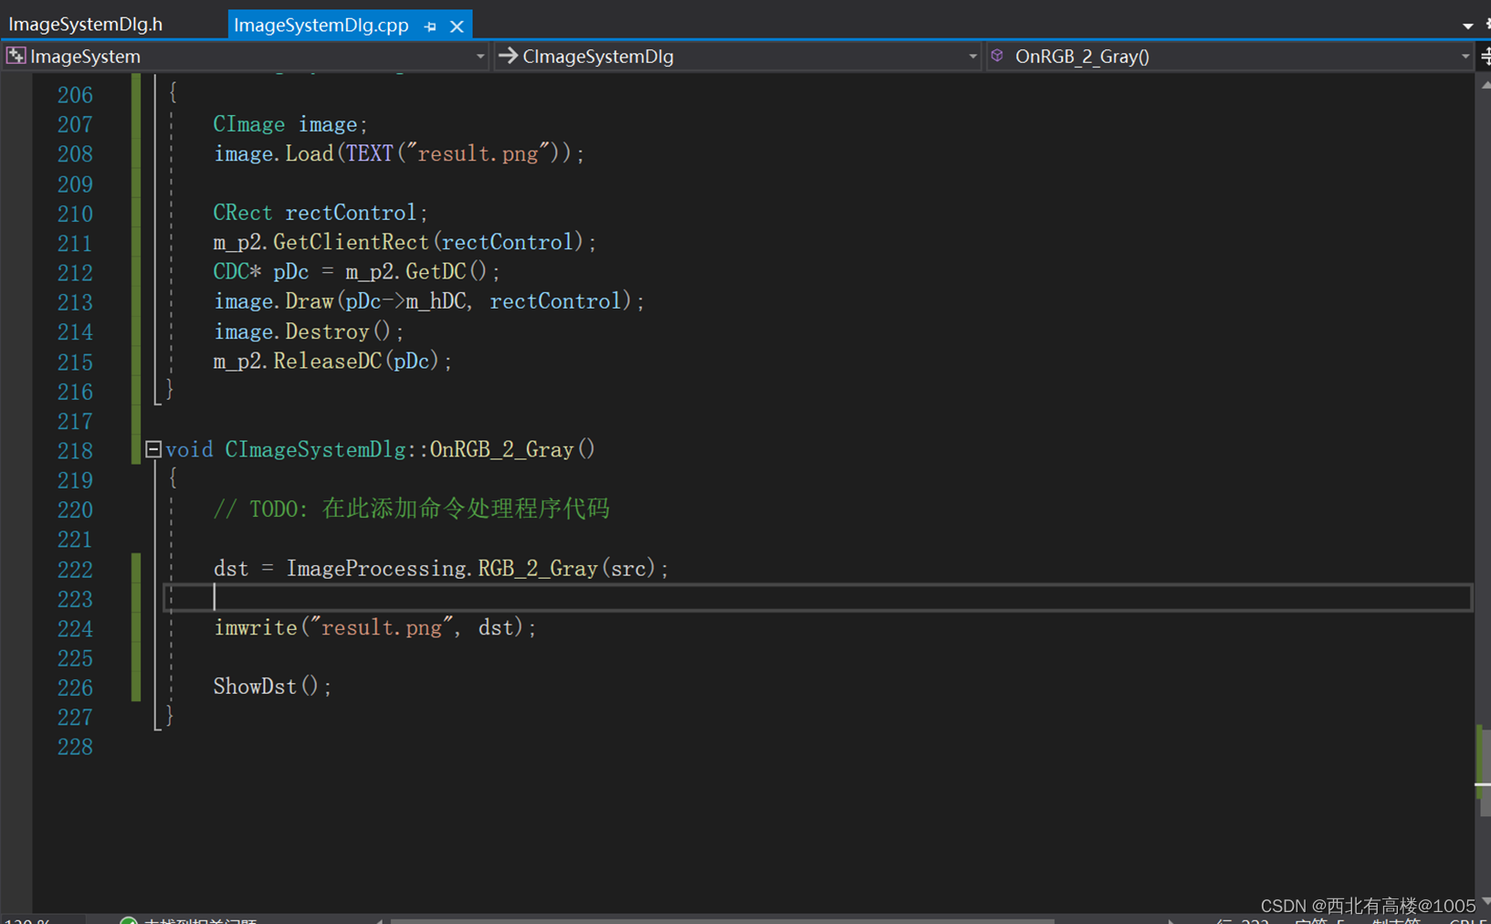
Task: Select the ImageSystemDlg.cpp tab
Action: pos(321,25)
